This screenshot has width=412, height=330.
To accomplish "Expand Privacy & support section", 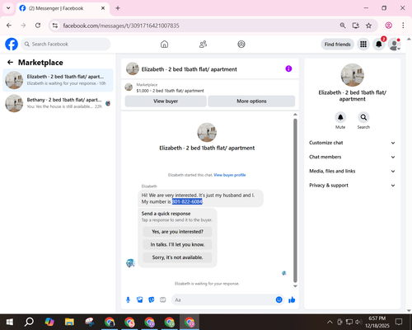I will tap(352, 186).
